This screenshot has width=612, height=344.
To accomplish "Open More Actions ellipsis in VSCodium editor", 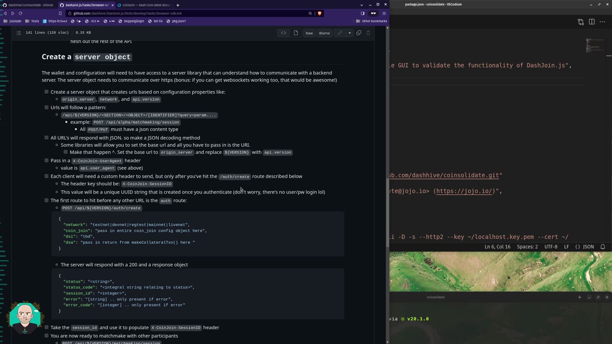I will (602, 21).
